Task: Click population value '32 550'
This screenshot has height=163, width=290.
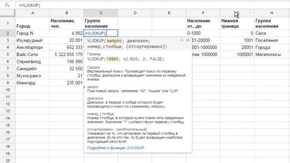Action: click(67, 69)
